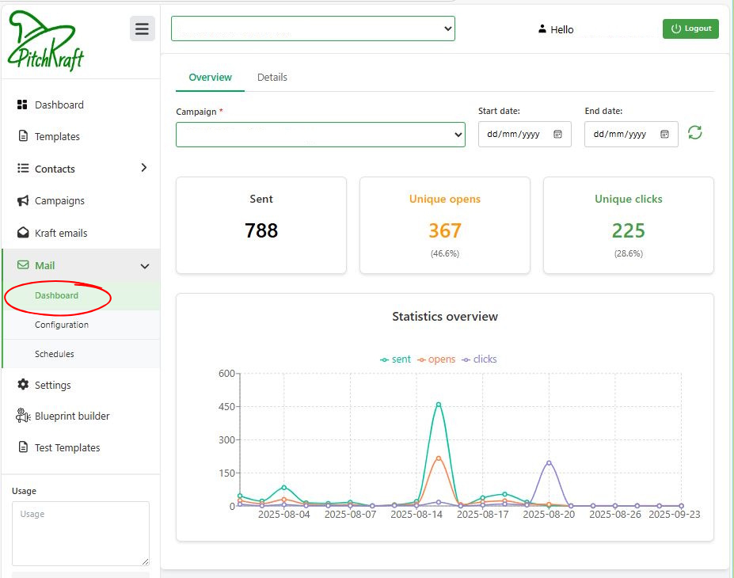Toggle the opens series in chart legend
The width and height of the screenshot is (734, 578).
(435, 359)
